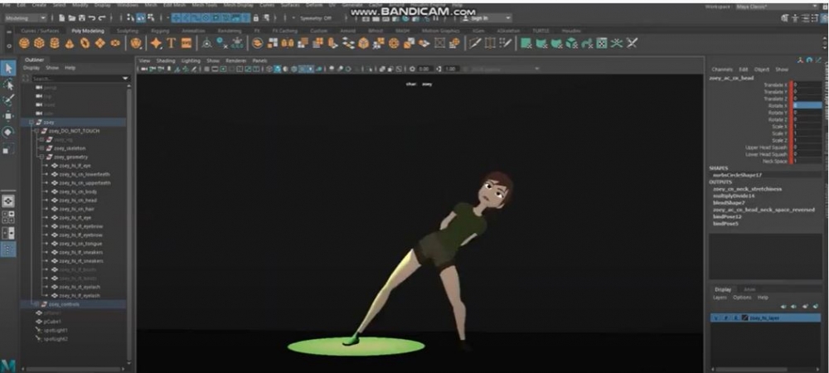Switch to four-view layout icon
Screen dimensions: 829x373
point(8,217)
